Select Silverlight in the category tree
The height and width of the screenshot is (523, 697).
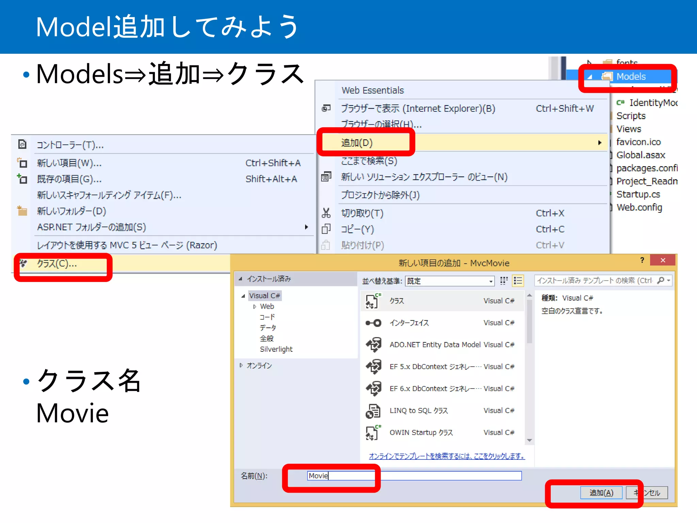[276, 349]
